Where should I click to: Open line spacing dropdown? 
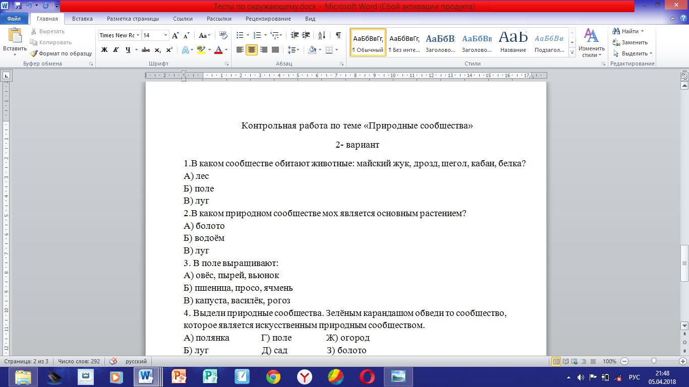(293, 50)
